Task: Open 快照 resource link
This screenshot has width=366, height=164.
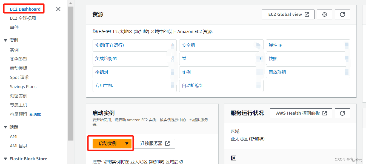Action: 273,59
